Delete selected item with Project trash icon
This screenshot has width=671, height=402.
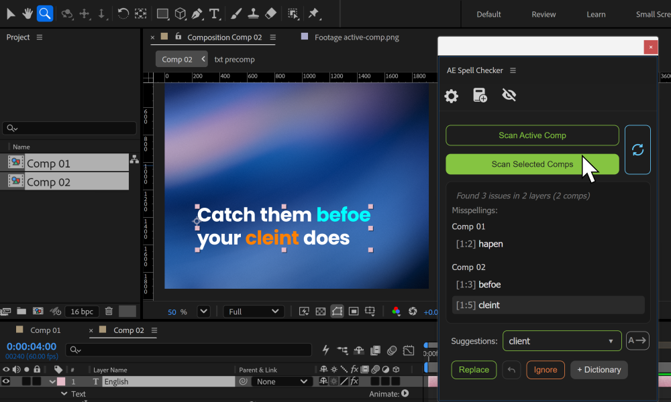coord(109,312)
